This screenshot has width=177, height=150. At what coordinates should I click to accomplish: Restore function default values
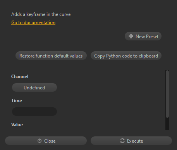tap(51, 56)
